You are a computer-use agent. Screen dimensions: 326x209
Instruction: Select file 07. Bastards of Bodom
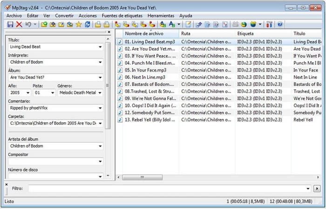(149, 85)
